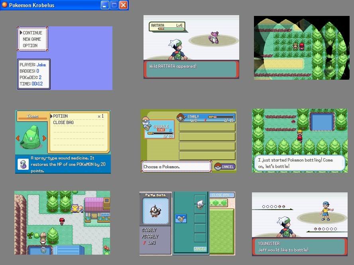Click the POKeDEX count 2
The image size is (354, 265).
[40, 77]
